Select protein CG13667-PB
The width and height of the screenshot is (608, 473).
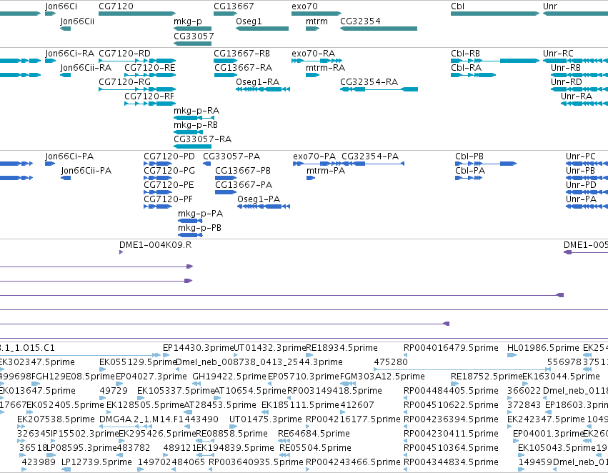click(x=243, y=171)
